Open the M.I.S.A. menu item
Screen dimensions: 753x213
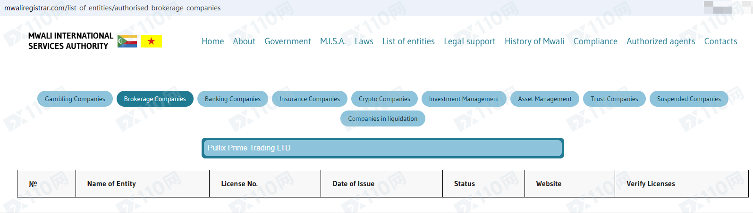click(x=333, y=41)
